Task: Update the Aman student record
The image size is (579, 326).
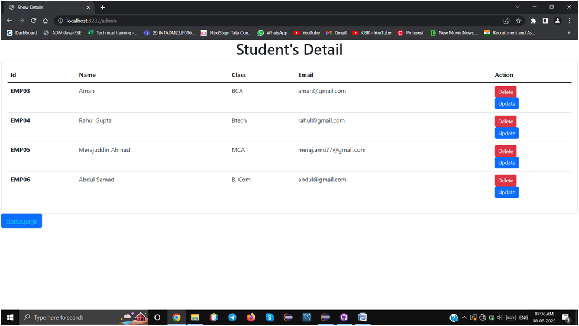Action: (507, 103)
